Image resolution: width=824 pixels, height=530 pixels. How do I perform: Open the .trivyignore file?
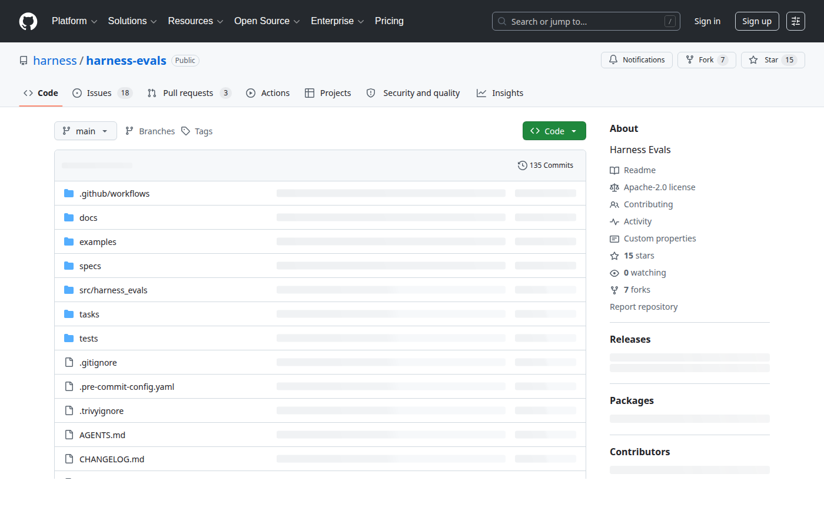102,411
